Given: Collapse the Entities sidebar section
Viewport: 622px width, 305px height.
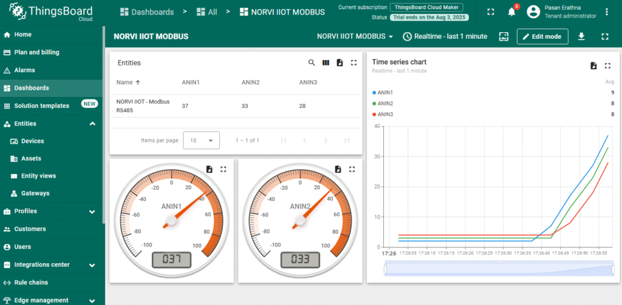Looking at the screenshot, I should tap(92, 124).
